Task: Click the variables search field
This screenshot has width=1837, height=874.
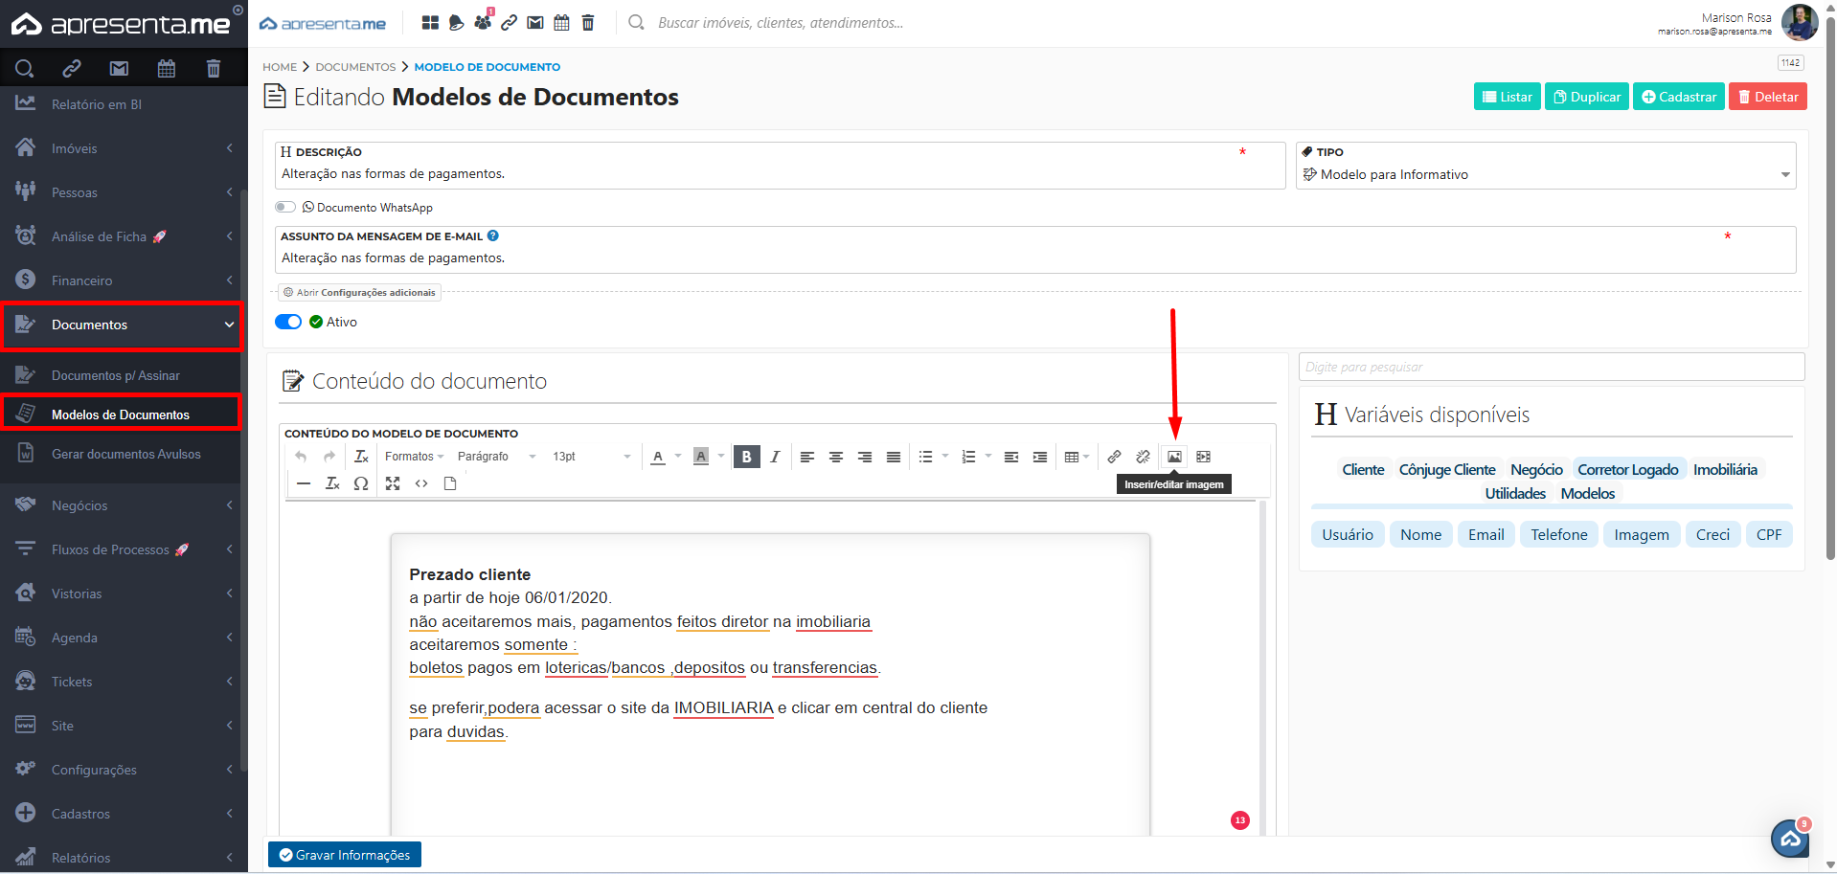Action: 1551,367
